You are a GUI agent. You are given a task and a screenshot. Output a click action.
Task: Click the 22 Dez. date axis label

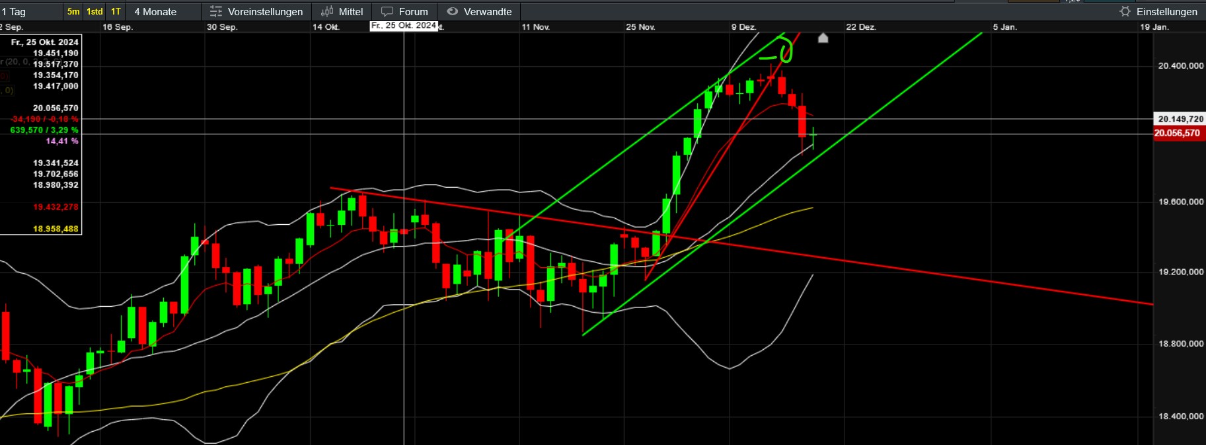coord(861,27)
